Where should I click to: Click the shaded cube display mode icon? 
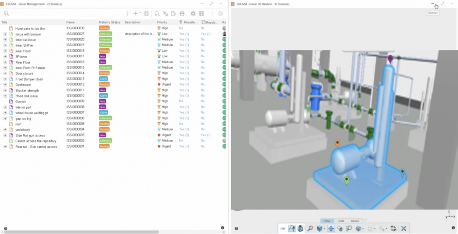coord(358,228)
